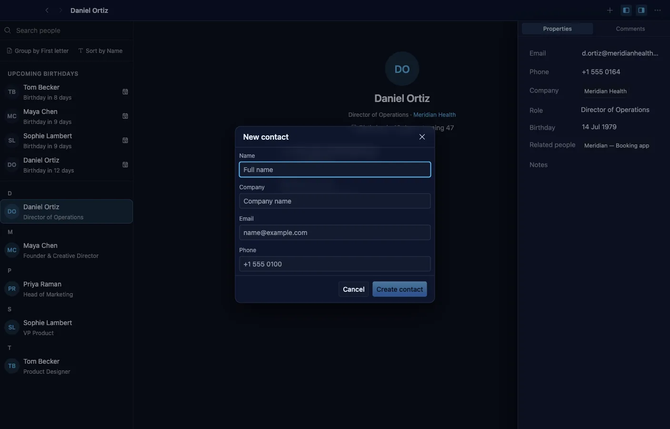Image resolution: width=670 pixels, height=429 pixels.
Task: Select Tom Becker in Upcoming Birthdays
Action: (x=66, y=92)
